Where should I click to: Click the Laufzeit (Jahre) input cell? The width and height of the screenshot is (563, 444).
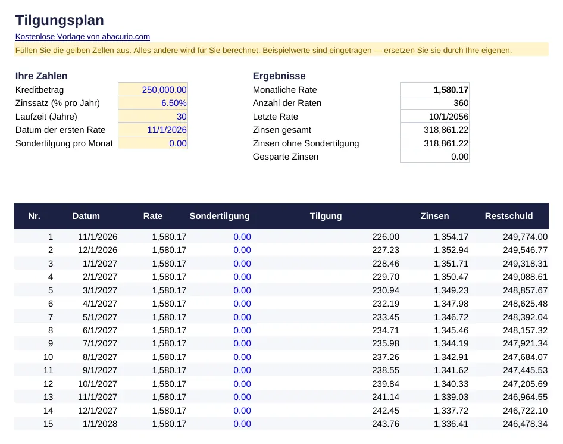[153, 117]
